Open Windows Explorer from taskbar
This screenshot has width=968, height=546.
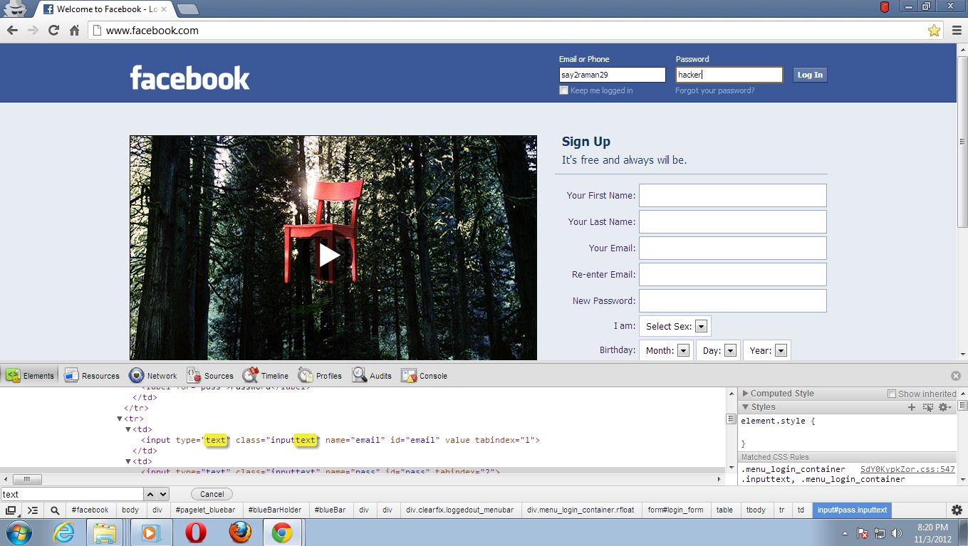coord(105,532)
